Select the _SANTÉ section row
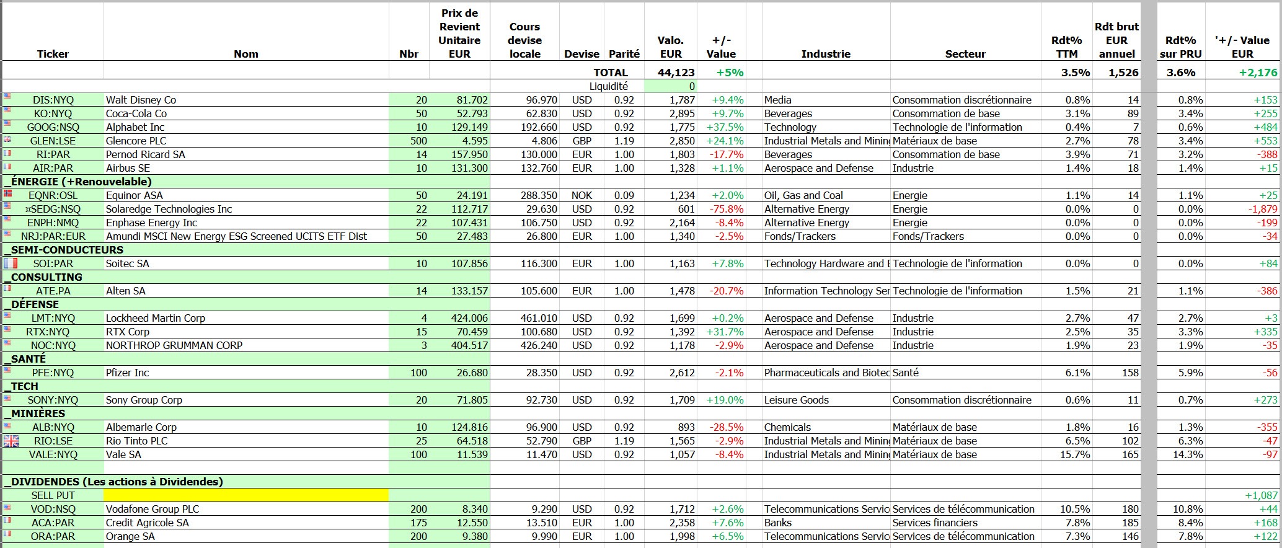The width and height of the screenshot is (1282, 548). [246, 359]
